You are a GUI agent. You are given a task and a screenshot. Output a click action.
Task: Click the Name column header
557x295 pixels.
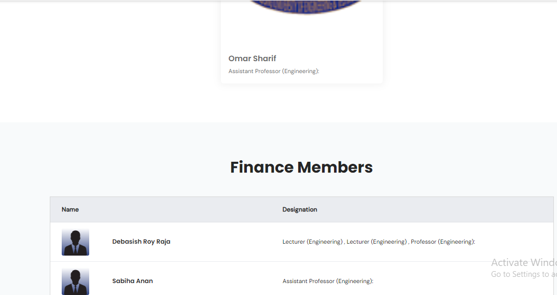click(70, 209)
